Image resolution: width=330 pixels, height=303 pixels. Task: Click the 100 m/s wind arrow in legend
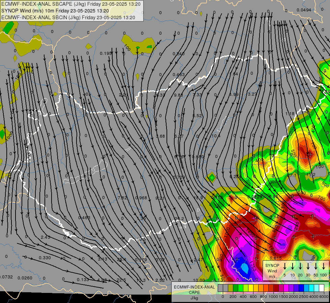(x=324, y=266)
